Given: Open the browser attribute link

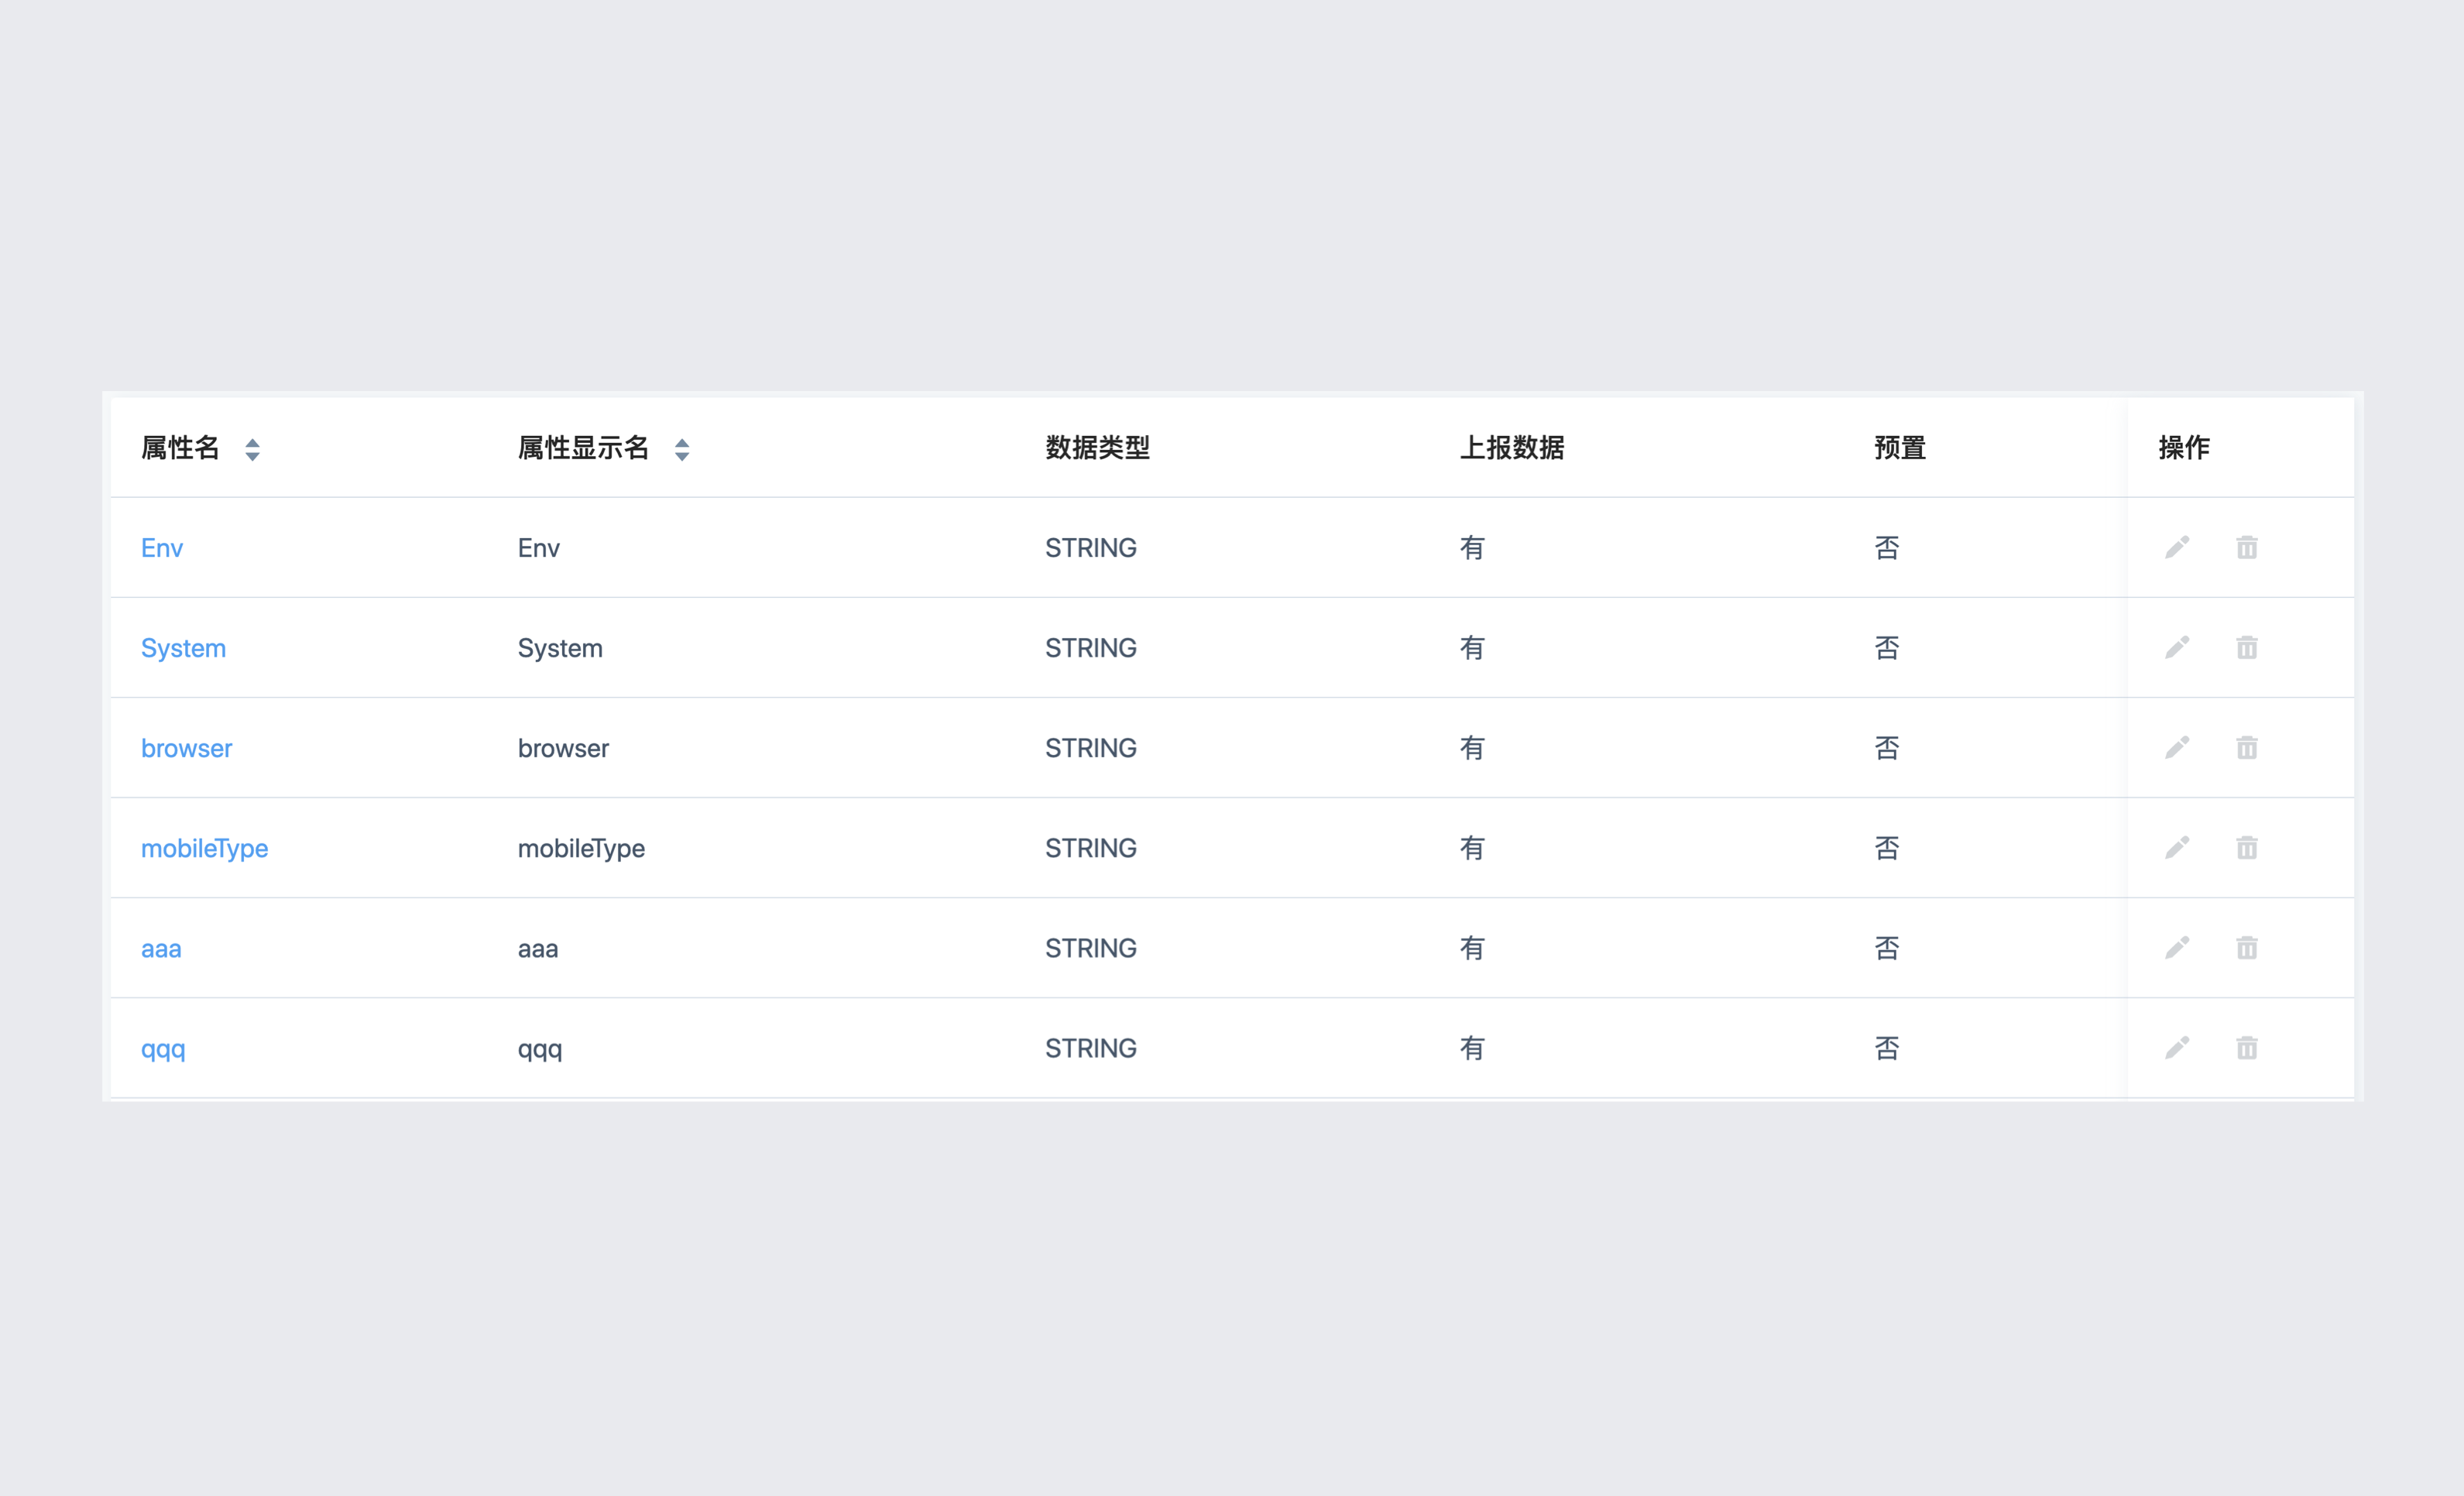Looking at the screenshot, I should tap(187, 748).
